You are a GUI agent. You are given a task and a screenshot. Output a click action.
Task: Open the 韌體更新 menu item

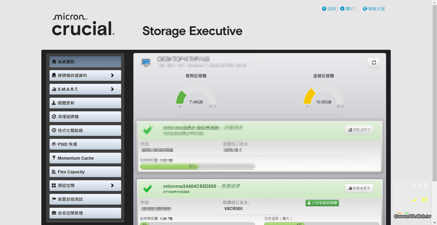point(85,103)
